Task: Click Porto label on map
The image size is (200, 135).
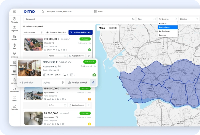Action: tap(166, 88)
